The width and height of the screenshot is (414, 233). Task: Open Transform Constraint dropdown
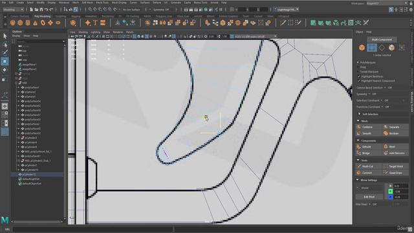click(x=373, y=107)
